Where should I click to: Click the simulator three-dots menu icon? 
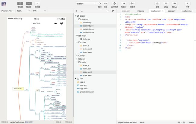pyautogui.click(x=55, y=23)
